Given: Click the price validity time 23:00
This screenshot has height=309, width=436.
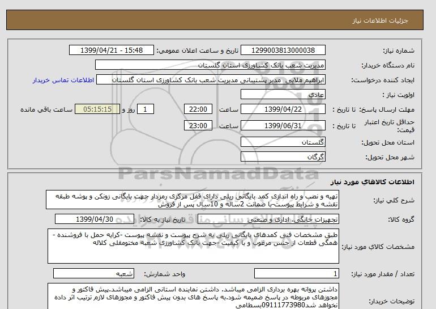Looking at the screenshot, I should pos(198,125).
